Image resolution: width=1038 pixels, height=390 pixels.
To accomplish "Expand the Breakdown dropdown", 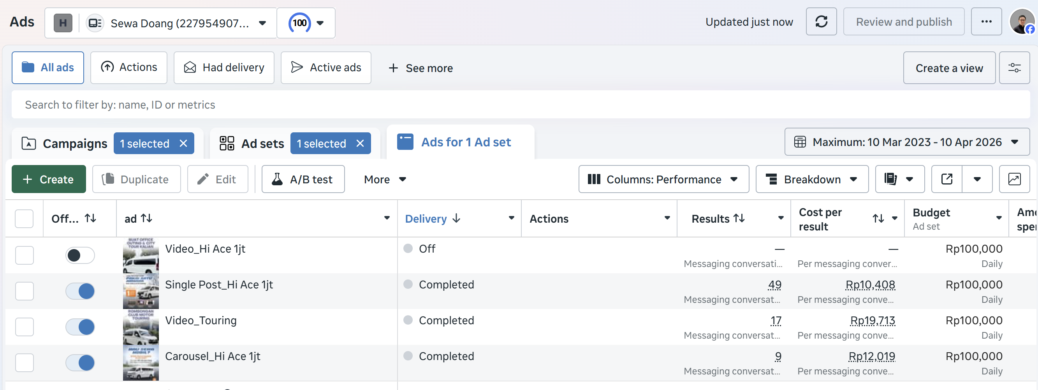I will tap(811, 179).
